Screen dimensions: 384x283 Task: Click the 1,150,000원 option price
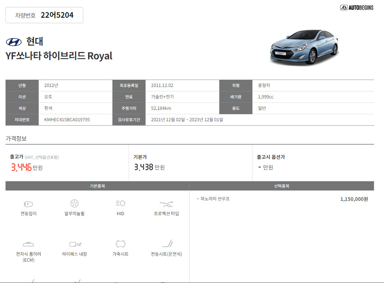point(354,199)
